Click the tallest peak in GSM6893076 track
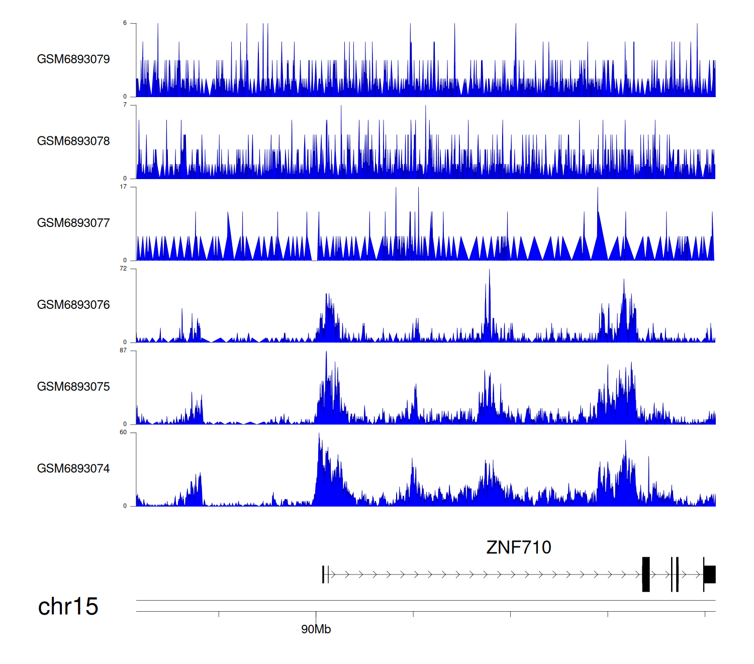This screenshot has height=664, width=754. (x=489, y=272)
